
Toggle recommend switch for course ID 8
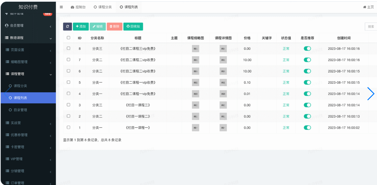(x=307, y=48)
